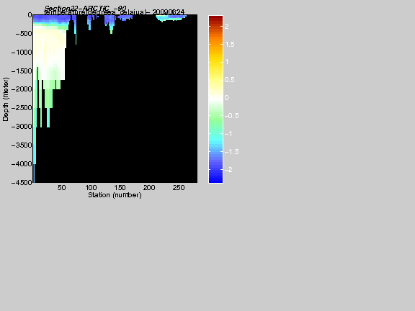Screen dimensions: 415x311
Task: Click the station tick label 100
Action: coord(91,187)
